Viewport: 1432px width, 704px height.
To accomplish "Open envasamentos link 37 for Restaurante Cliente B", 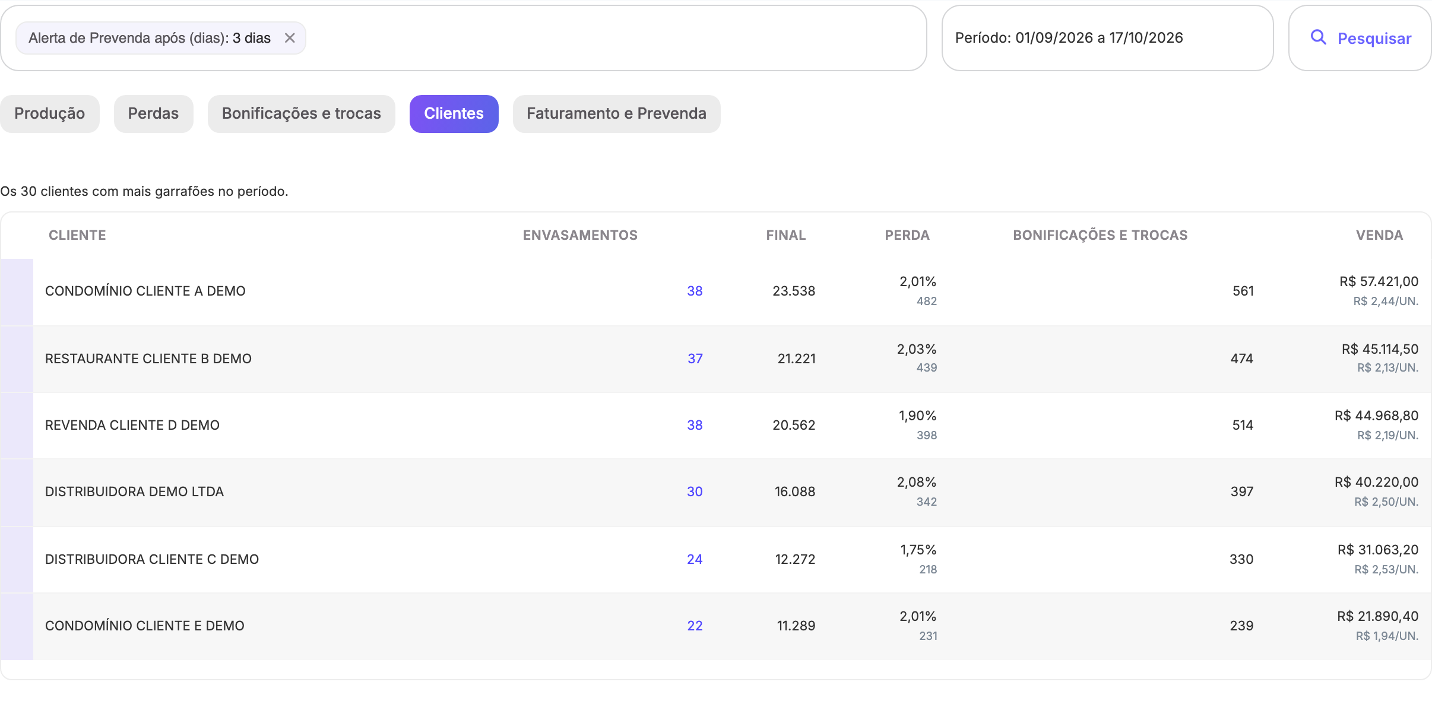I will pyautogui.click(x=695, y=359).
